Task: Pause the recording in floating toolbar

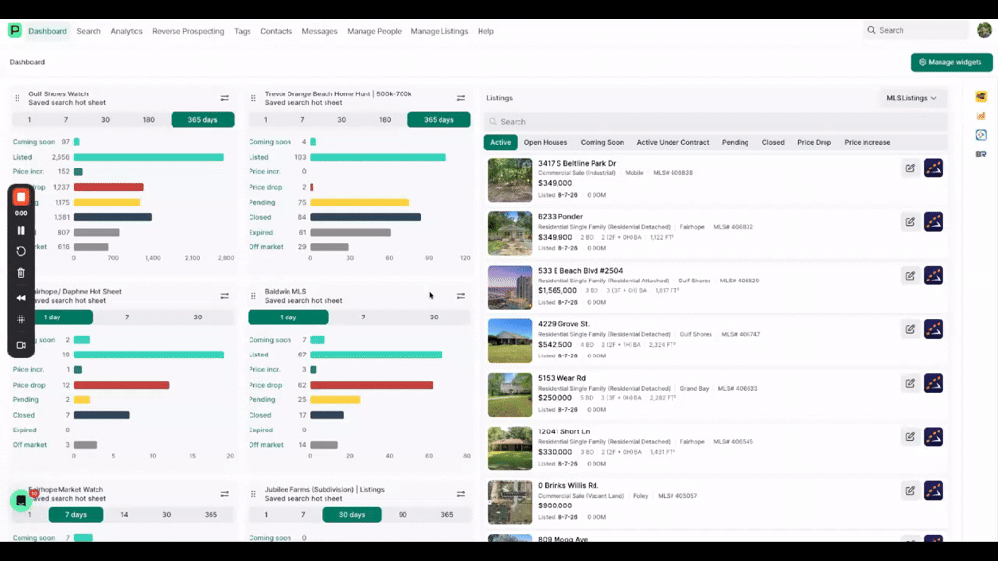Action: [x=21, y=230]
